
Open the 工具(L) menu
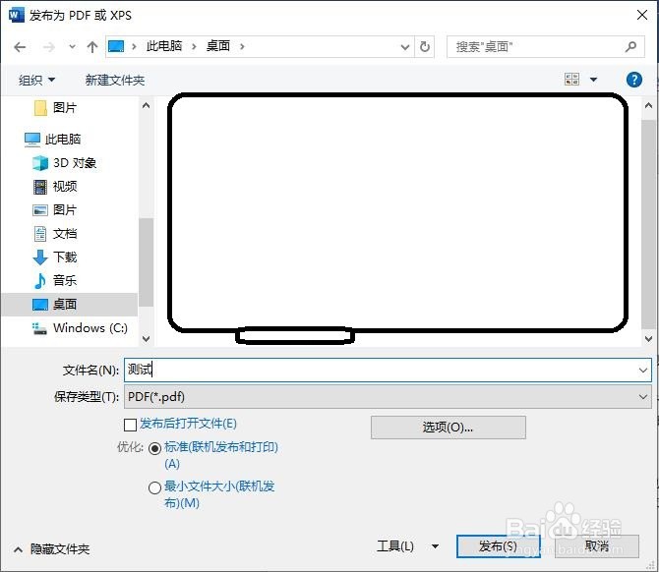[x=395, y=546]
